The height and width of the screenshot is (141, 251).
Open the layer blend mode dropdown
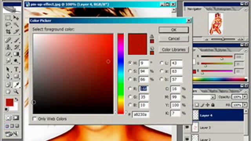click(213, 97)
